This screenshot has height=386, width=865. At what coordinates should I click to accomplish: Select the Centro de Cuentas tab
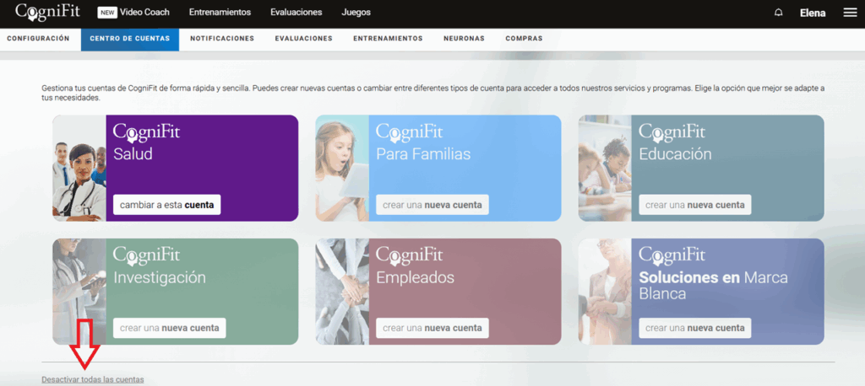click(129, 39)
